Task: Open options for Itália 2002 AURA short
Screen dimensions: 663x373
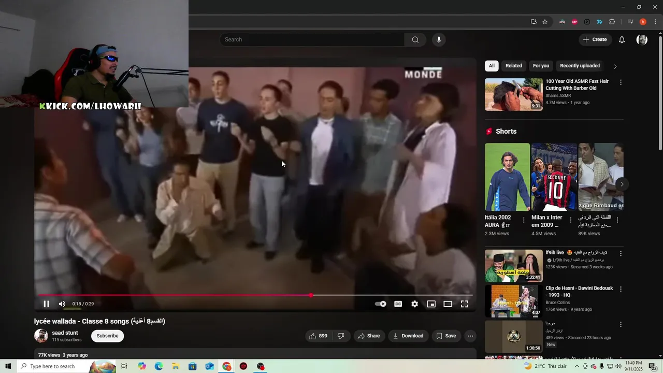Action: click(x=523, y=220)
